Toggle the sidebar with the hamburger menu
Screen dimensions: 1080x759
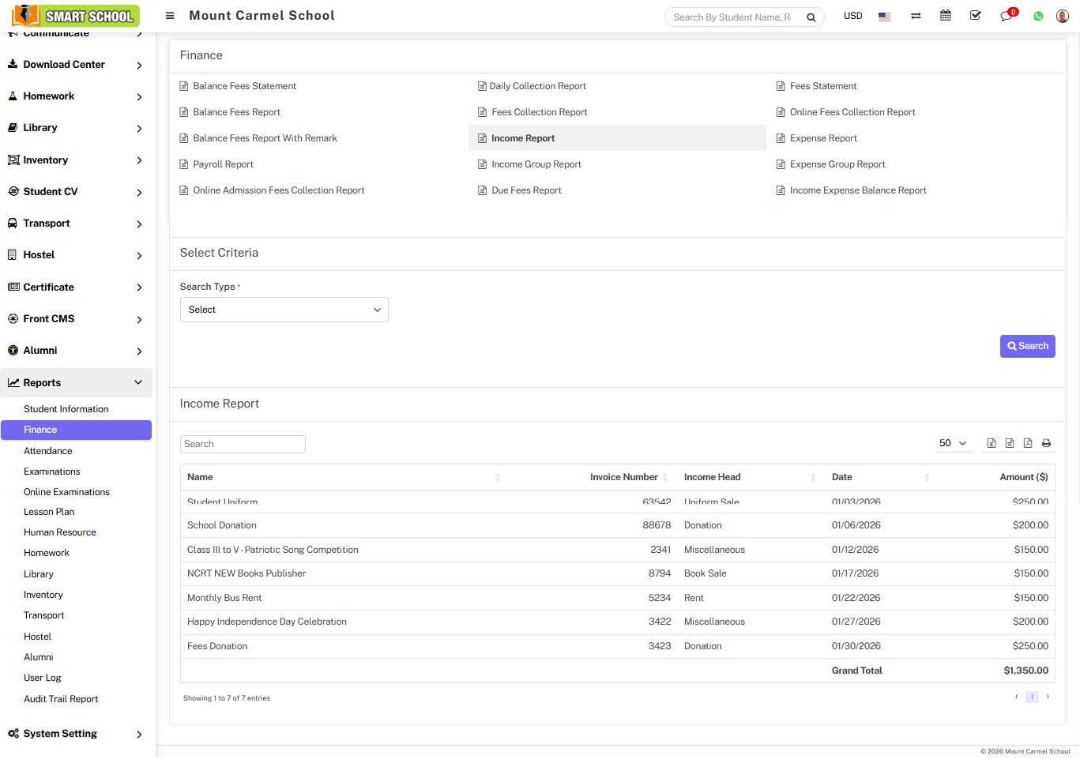pyautogui.click(x=170, y=16)
